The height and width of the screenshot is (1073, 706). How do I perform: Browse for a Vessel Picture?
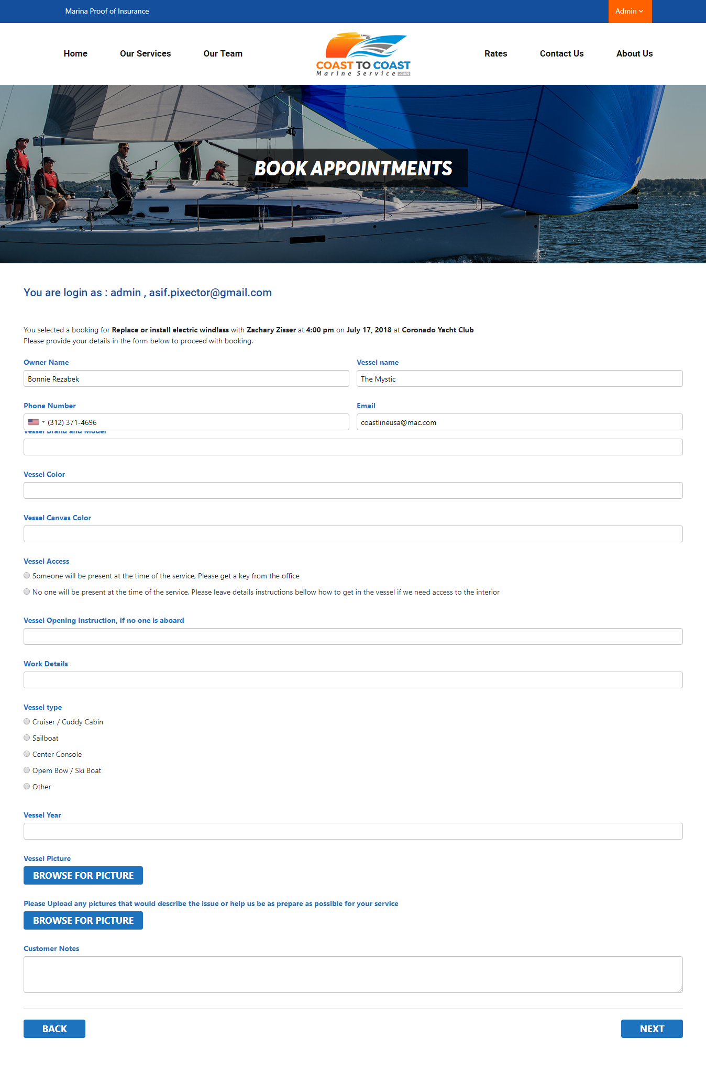click(83, 875)
